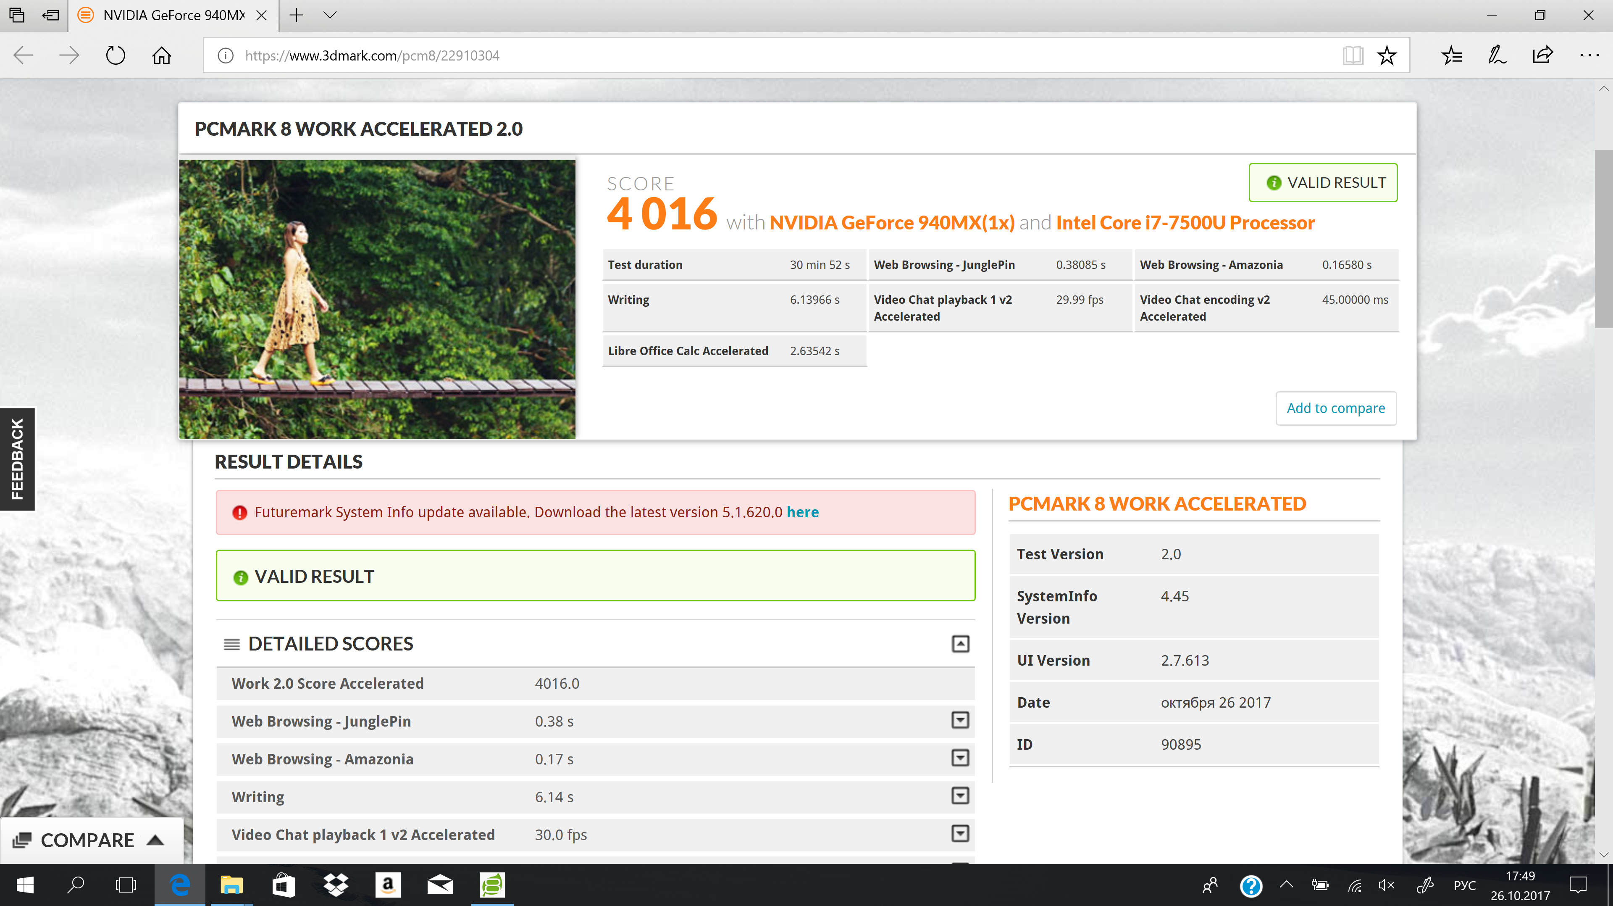This screenshot has width=1613, height=906.
Task: Select ID value 90895
Action: click(1181, 744)
